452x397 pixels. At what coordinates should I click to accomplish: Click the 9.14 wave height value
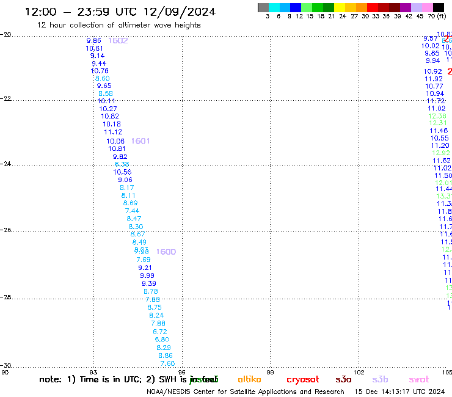(97, 56)
